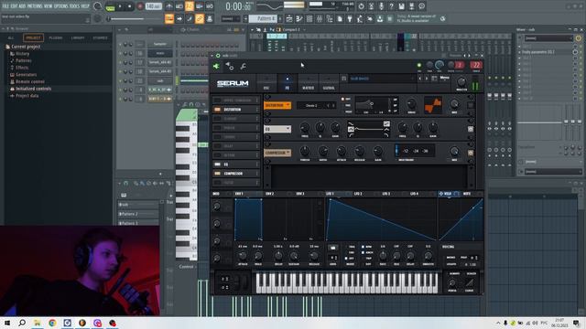
Task: Click the speech-bubble icon in top toolbar
Action: (x=421, y=6)
